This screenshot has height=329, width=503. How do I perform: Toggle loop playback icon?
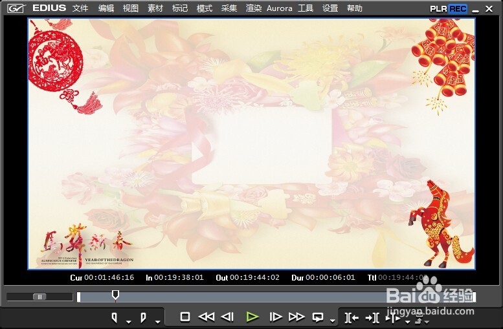pyautogui.click(x=318, y=317)
